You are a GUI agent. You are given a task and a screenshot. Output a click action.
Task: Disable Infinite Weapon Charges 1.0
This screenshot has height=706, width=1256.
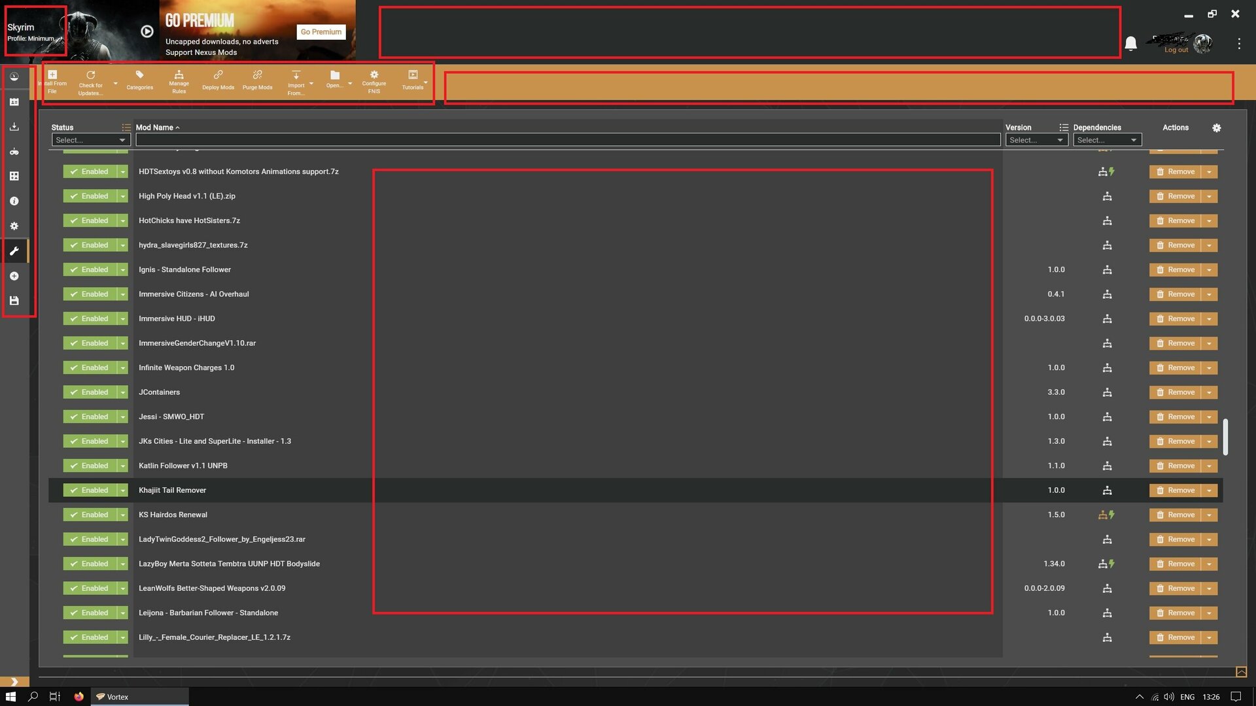90,368
